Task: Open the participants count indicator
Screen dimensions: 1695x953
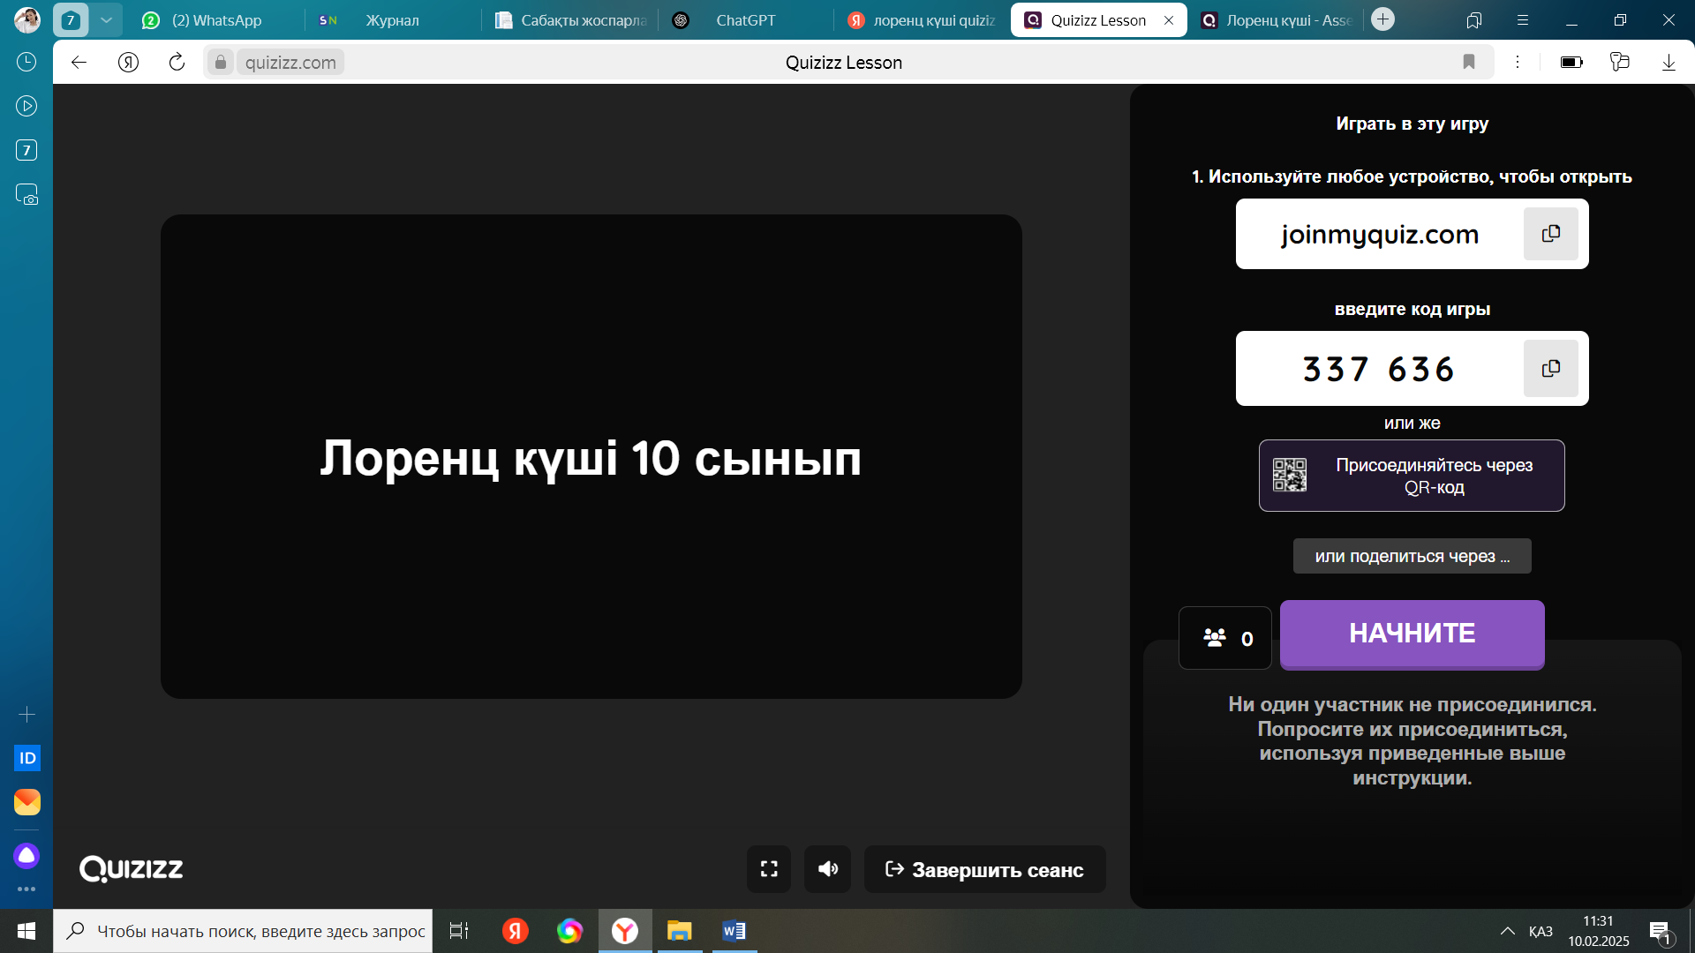Action: pyautogui.click(x=1225, y=638)
